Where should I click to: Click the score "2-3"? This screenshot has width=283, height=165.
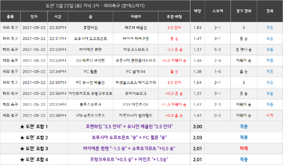coord(218,104)
